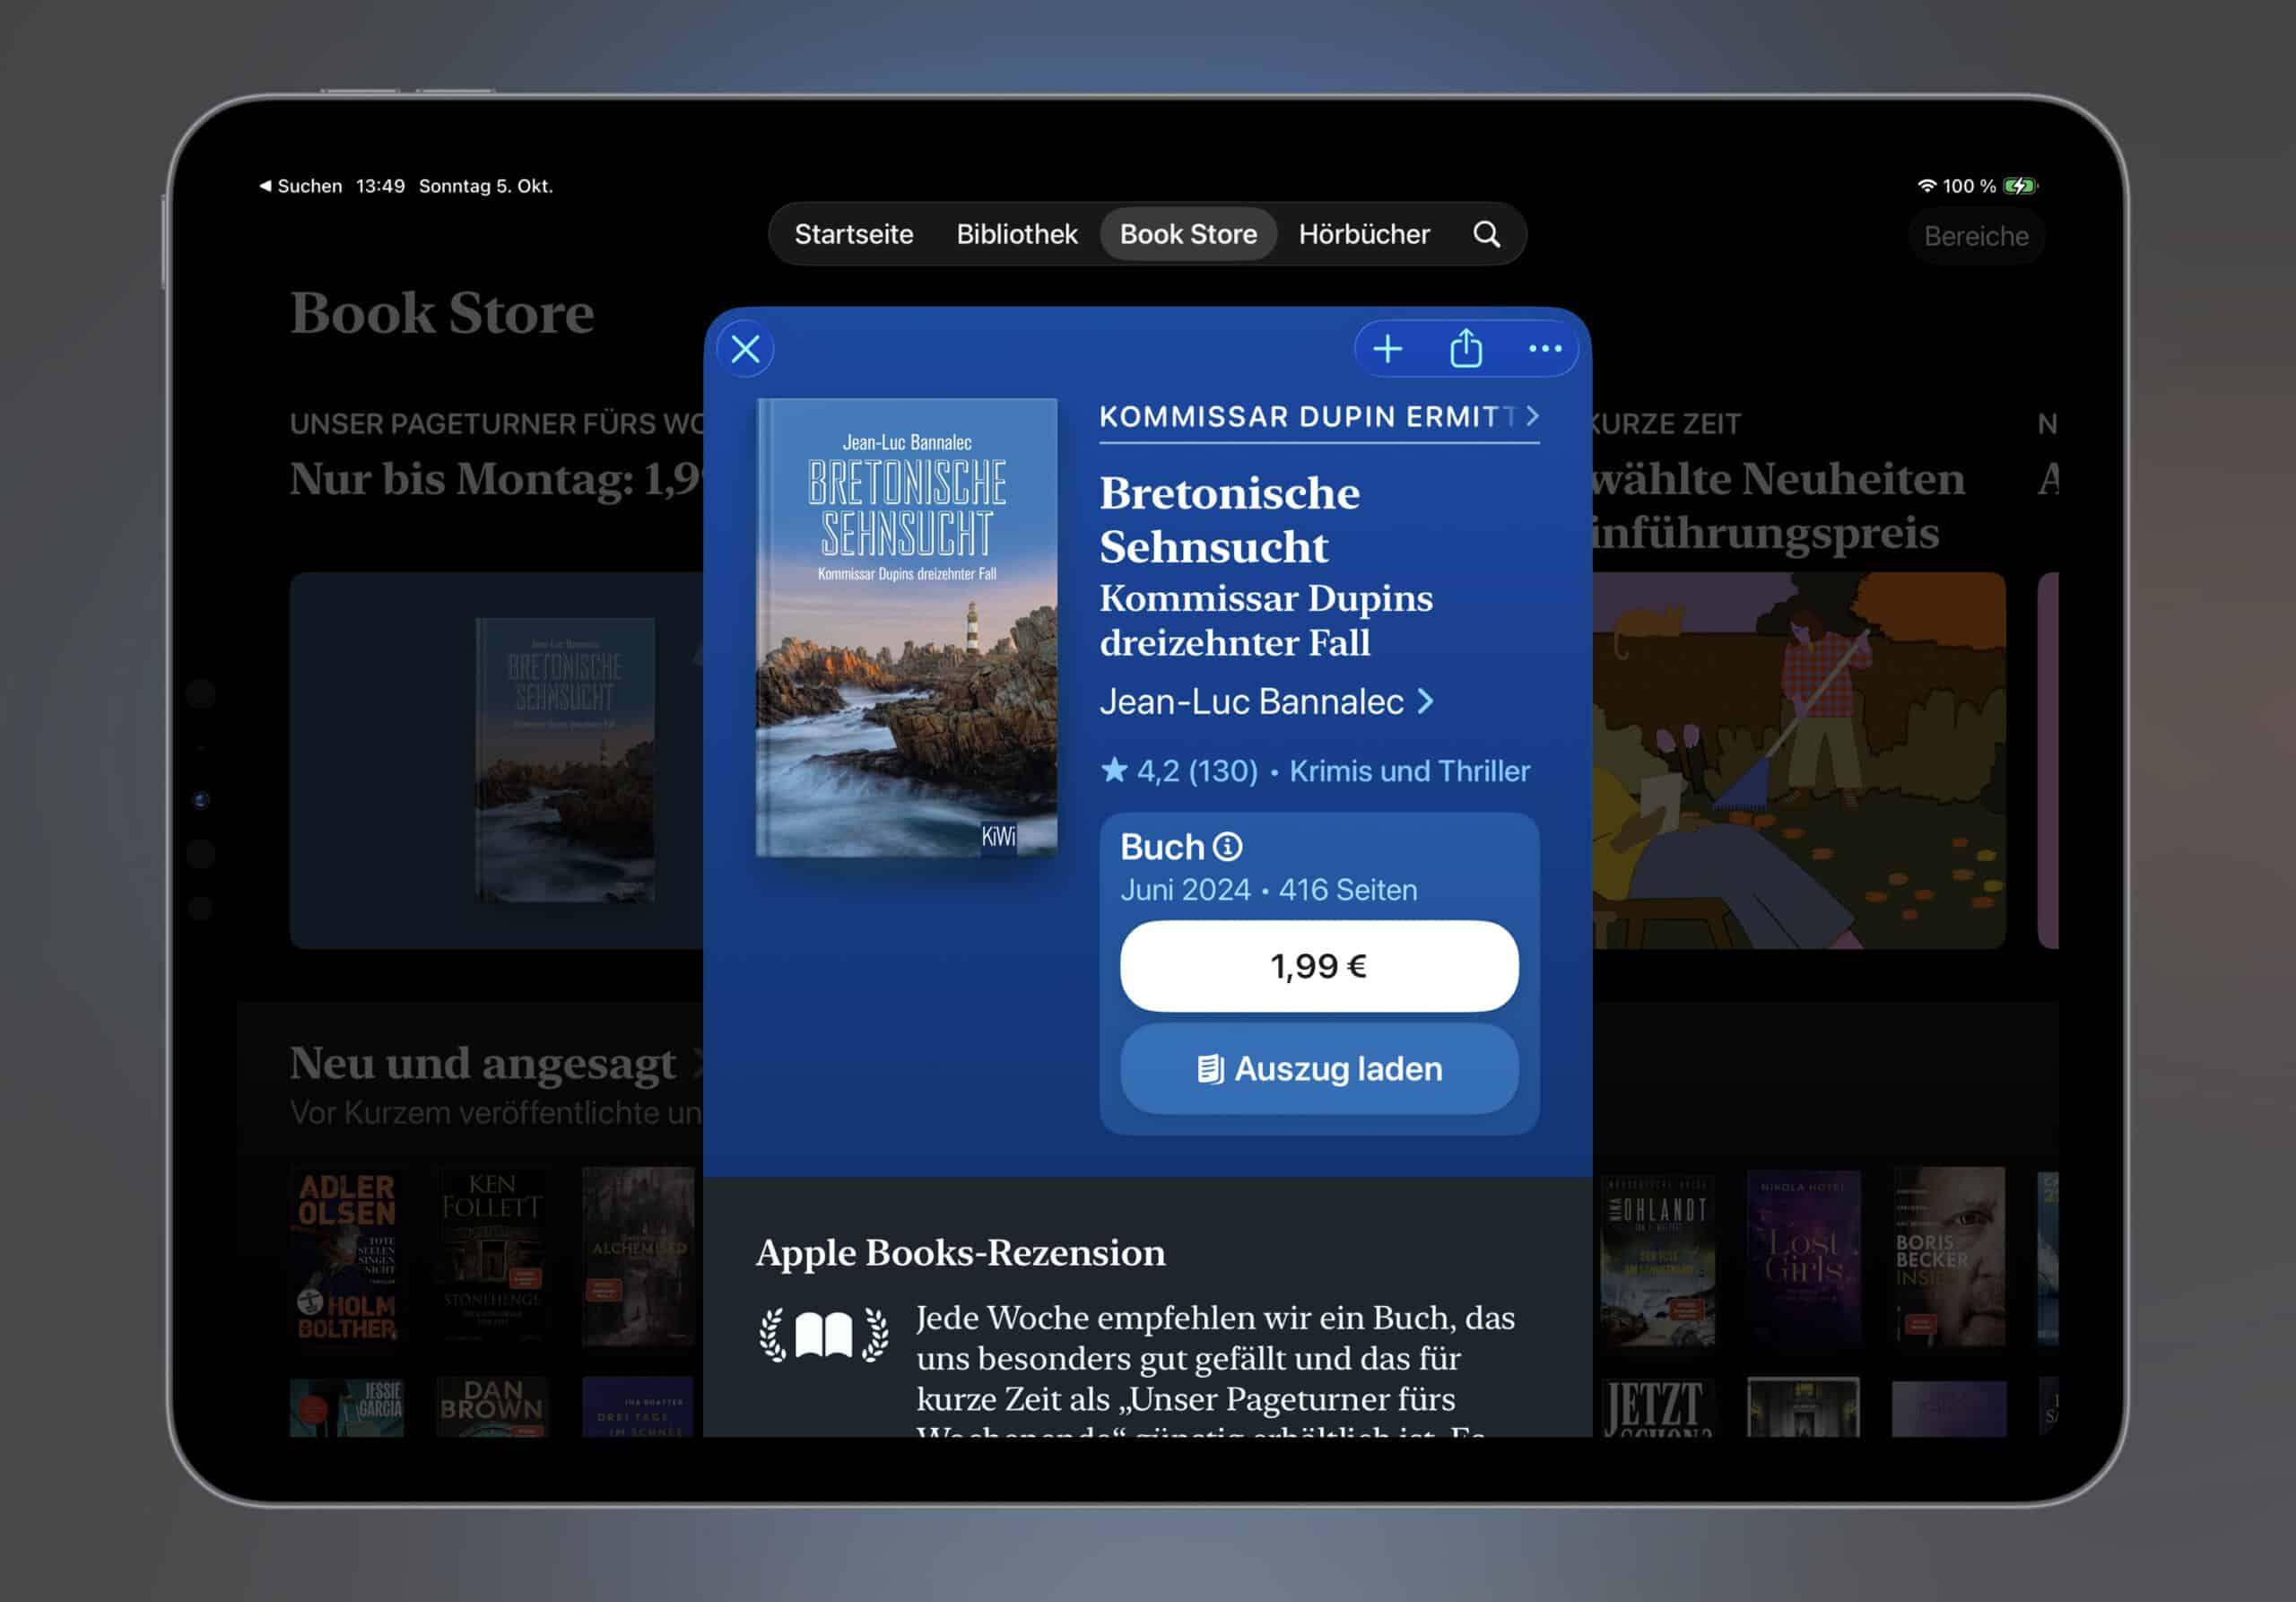Tap the star rating 4,2 (130)
2296x1602 pixels.
tap(1180, 771)
